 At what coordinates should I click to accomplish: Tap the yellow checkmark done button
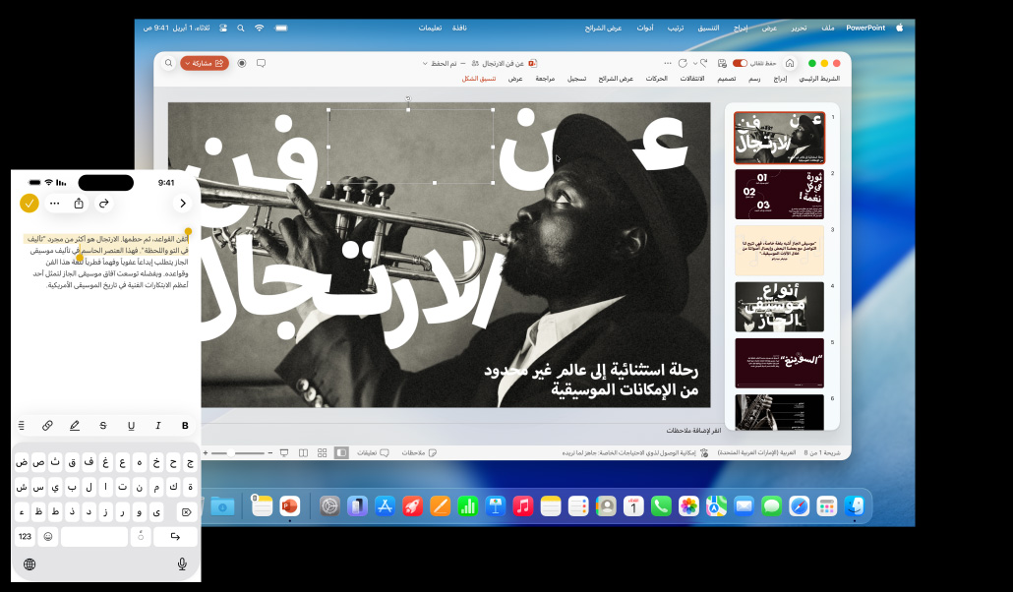click(30, 204)
